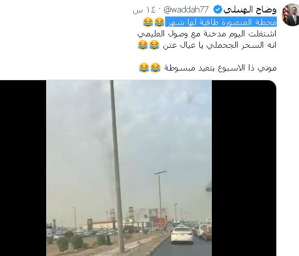Open the @waddah77 handle link
The width and height of the screenshot is (299, 256).
coord(186,10)
